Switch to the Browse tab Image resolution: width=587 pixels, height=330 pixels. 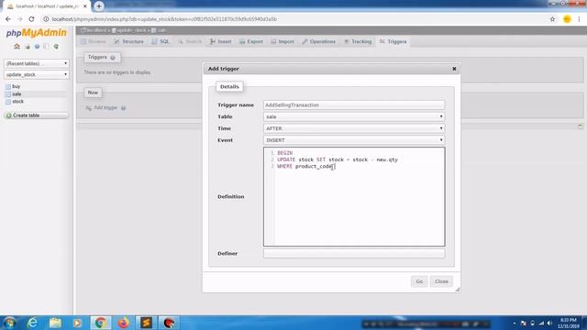[x=94, y=41]
